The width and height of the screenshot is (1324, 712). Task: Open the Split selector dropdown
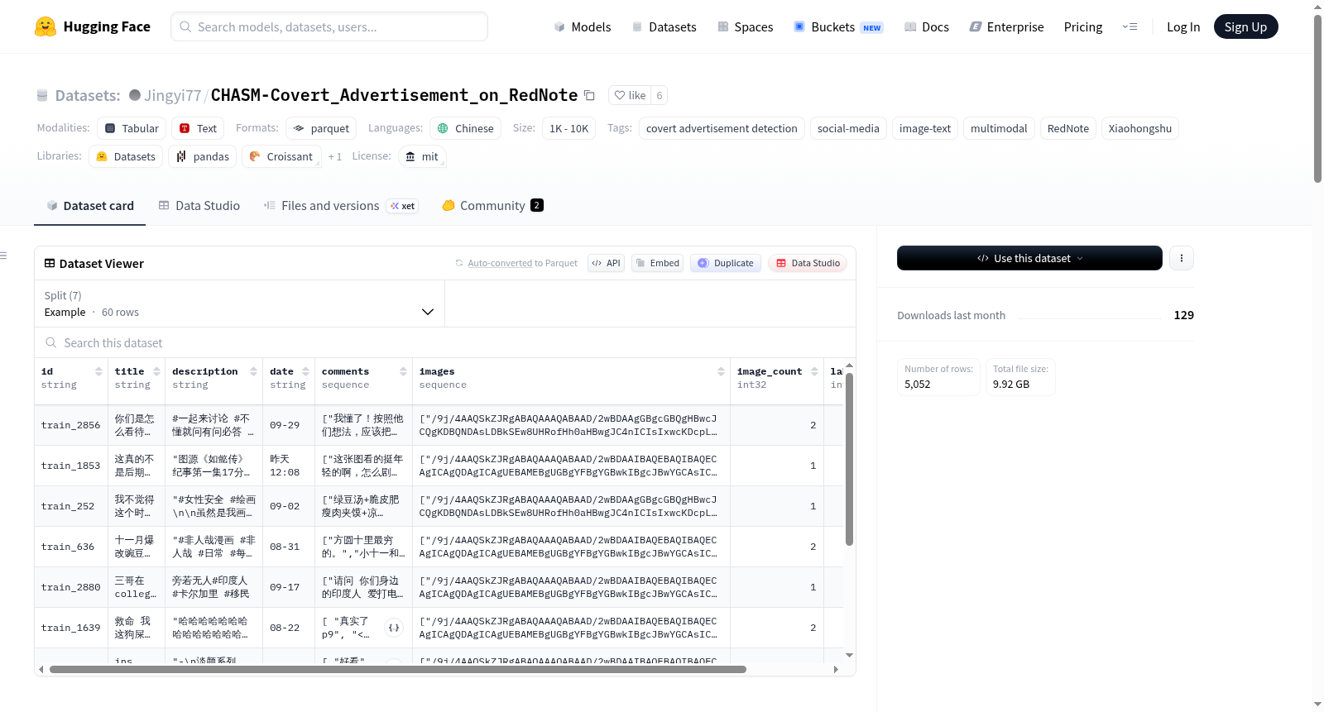[239, 303]
